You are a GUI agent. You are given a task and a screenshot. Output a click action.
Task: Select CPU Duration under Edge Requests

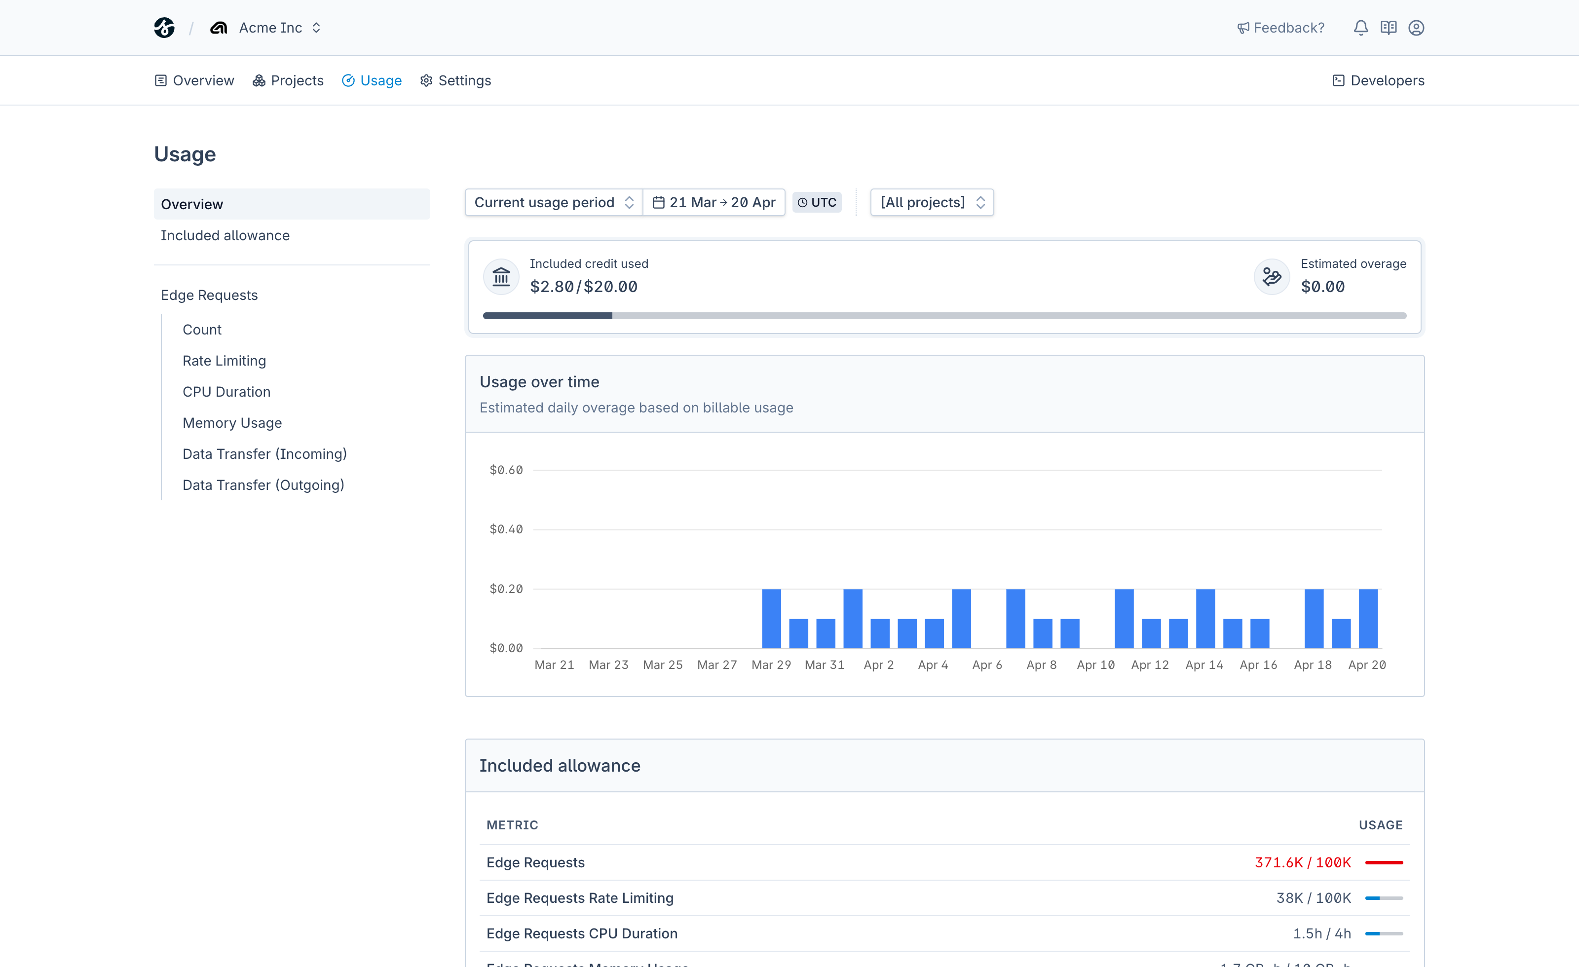226,391
